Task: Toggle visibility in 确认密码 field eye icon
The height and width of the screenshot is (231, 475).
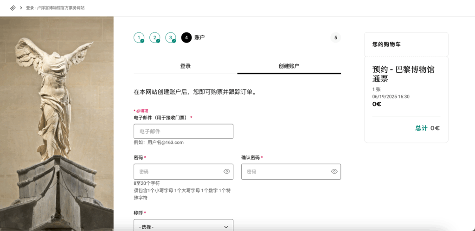Action: click(x=334, y=171)
